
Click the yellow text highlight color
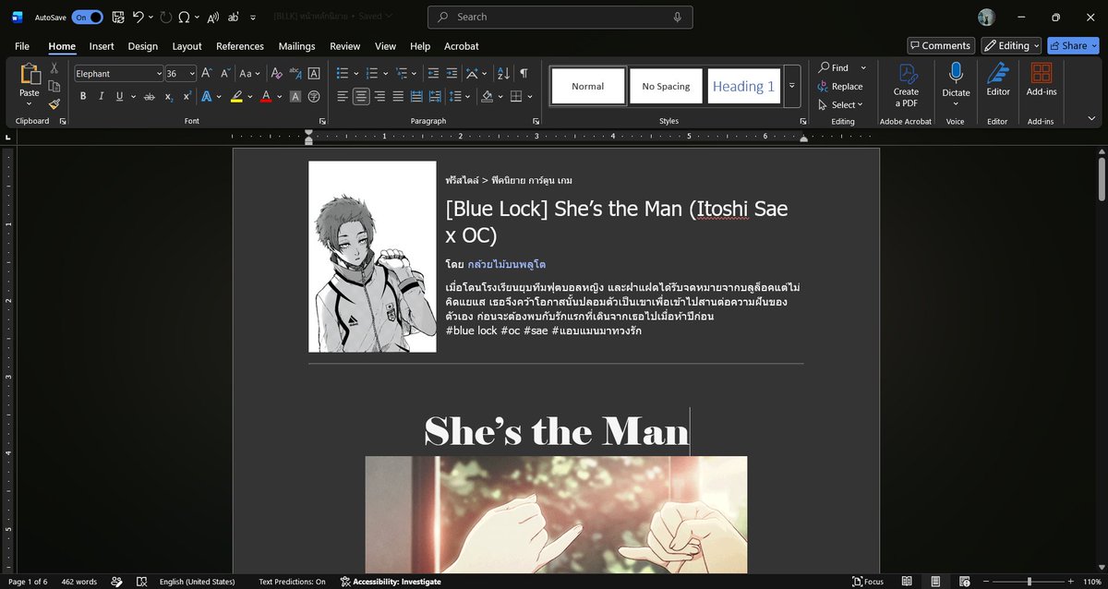click(236, 96)
